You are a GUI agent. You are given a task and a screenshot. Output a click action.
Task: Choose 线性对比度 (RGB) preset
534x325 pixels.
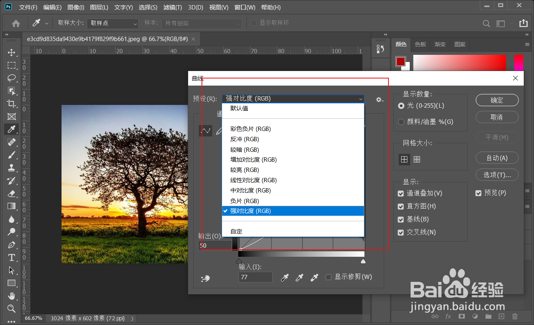pyautogui.click(x=293, y=180)
